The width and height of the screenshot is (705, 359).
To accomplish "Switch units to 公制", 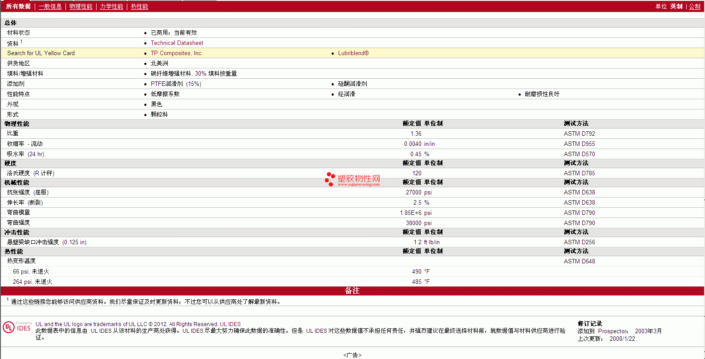I will (x=695, y=6).
